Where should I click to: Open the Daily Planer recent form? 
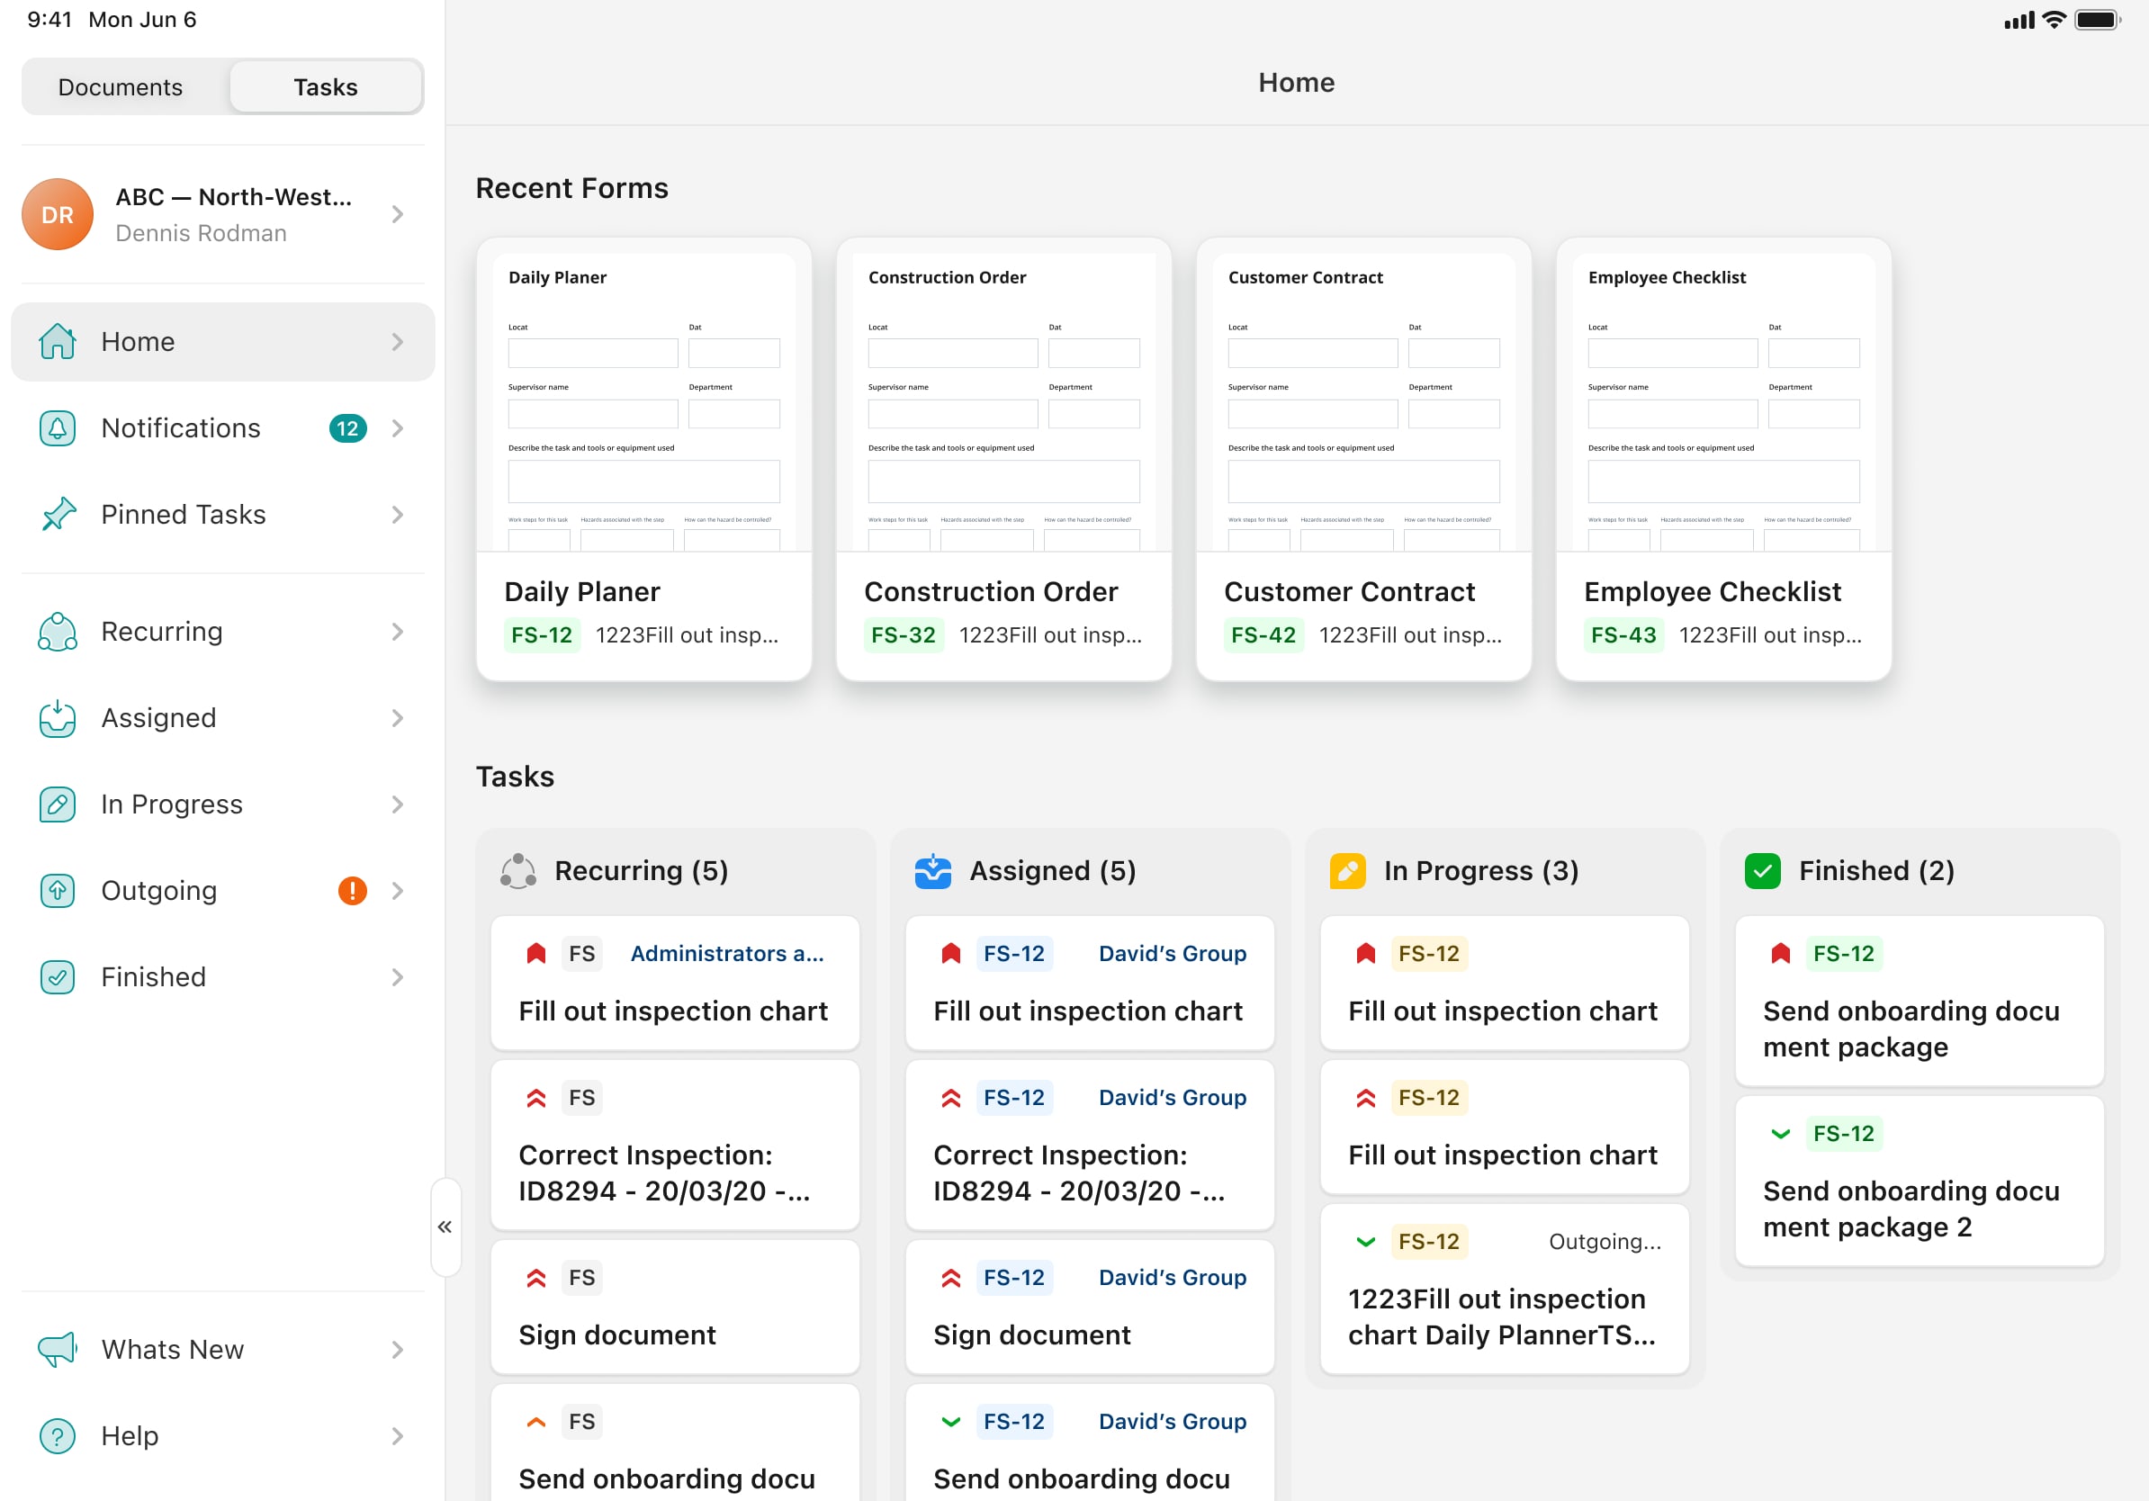coord(643,459)
